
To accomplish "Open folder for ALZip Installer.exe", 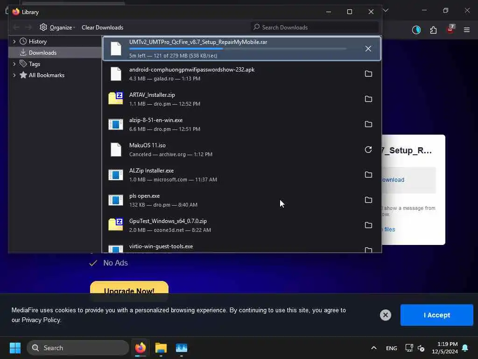I will pos(368,175).
